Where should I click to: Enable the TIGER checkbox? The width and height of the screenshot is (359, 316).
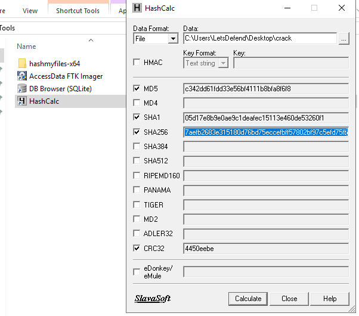pyautogui.click(x=137, y=205)
